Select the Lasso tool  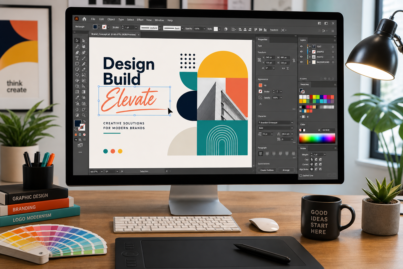pos(77,75)
